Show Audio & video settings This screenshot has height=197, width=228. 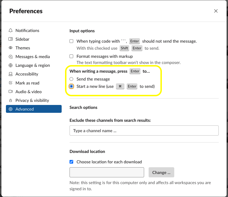coord(34,91)
